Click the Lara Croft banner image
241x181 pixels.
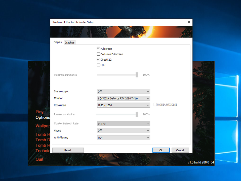tap(121, 32)
